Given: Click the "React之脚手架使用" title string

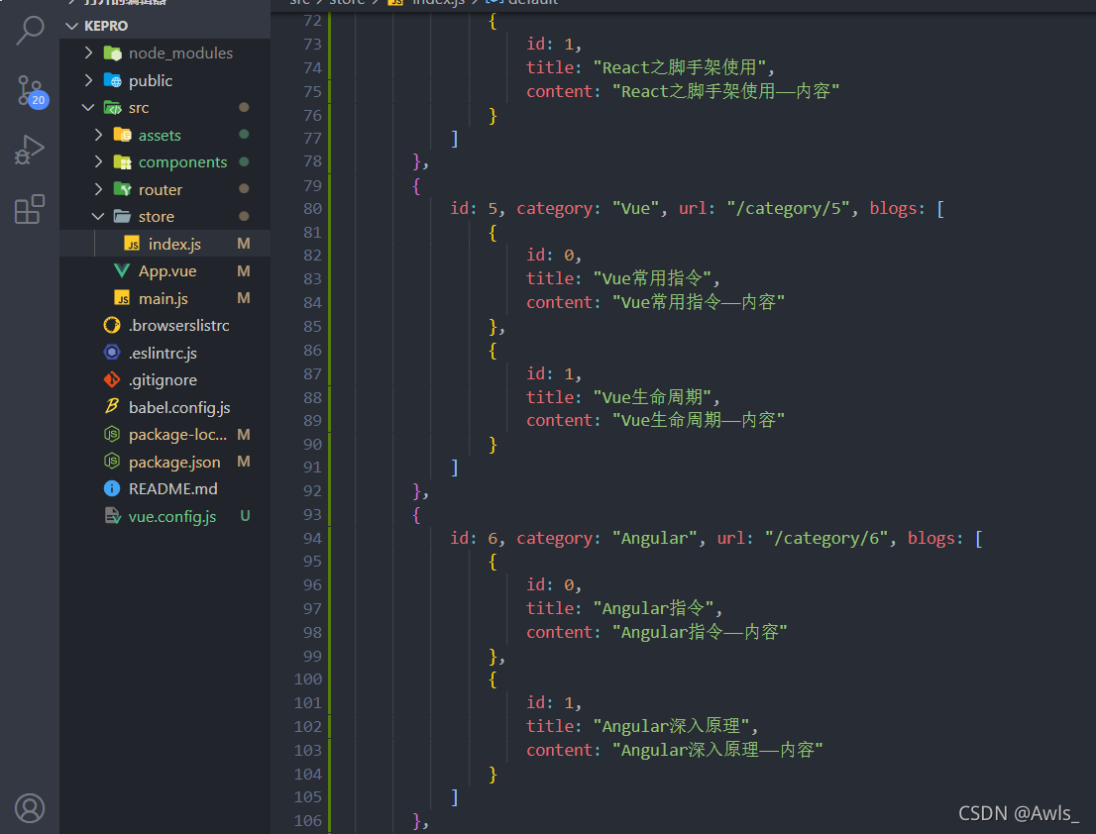Looking at the screenshot, I should [680, 67].
